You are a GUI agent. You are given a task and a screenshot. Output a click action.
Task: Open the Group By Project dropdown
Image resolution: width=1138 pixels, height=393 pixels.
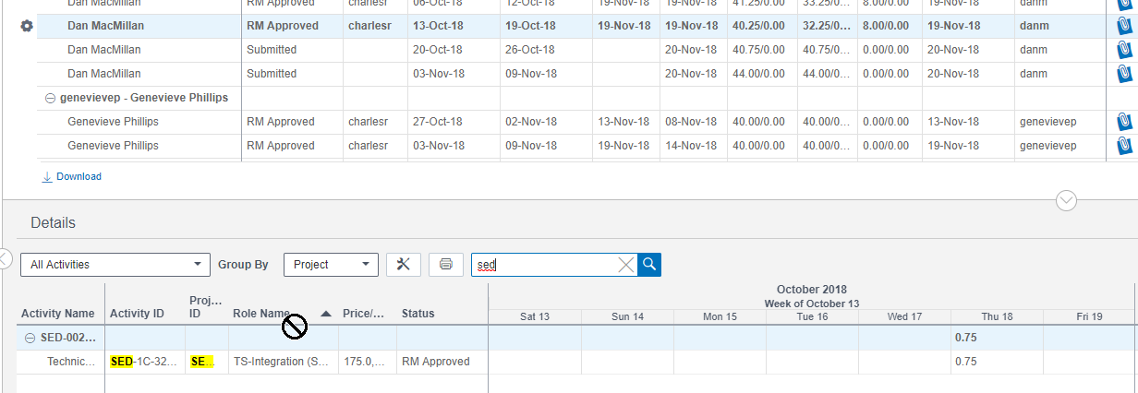pyautogui.click(x=331, y=265)
